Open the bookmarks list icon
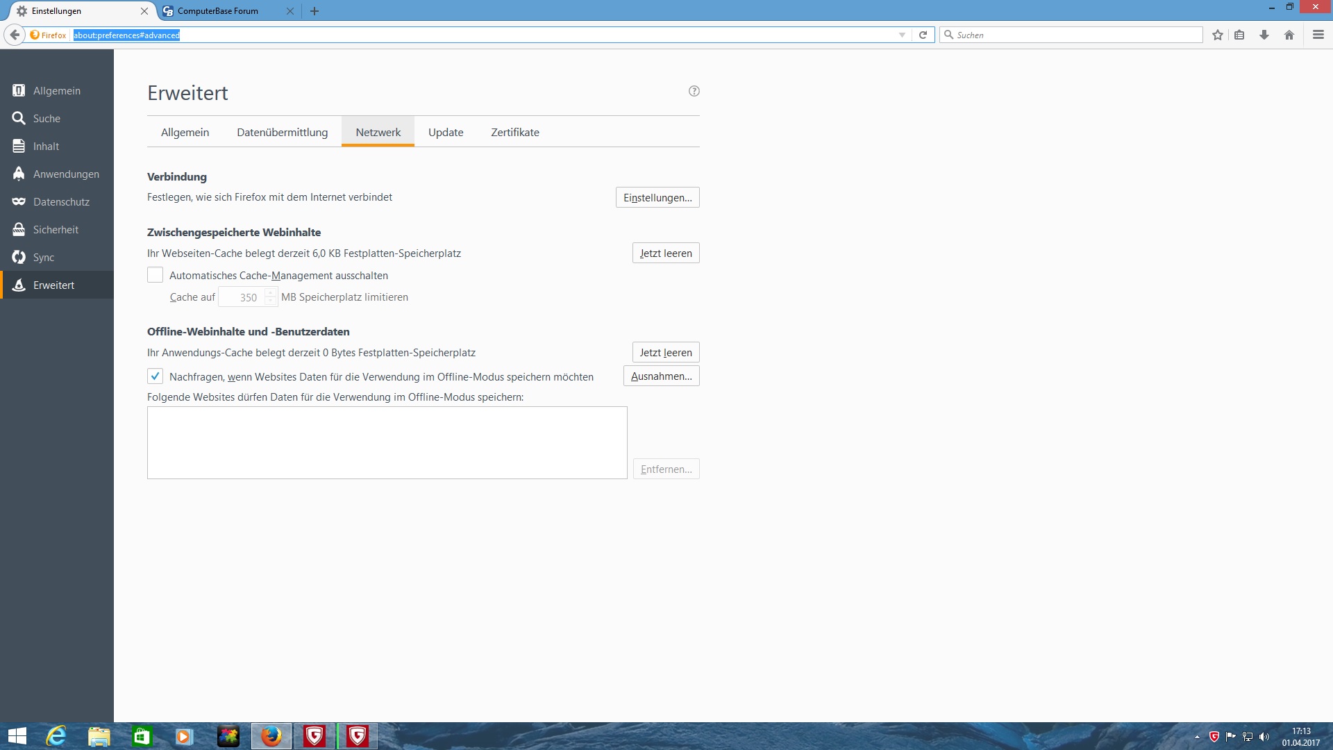The height and width of the screenshot is (750, 1333). (x=1239, y=35)
